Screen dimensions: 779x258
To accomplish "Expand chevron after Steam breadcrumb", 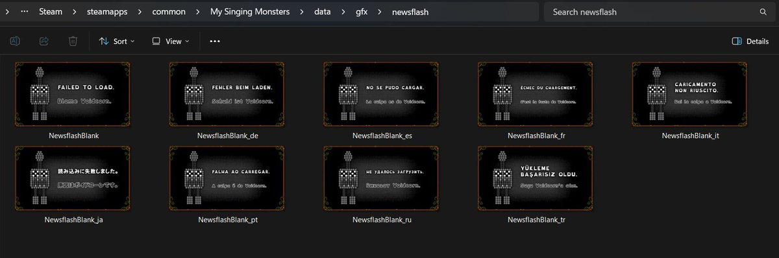I will 75,12.
